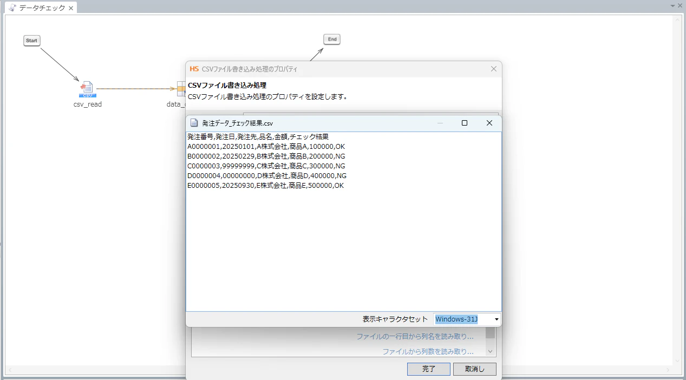The width and height of the screenshot is (686, 380).
Task: Minimize the 発注データ_チェック結果.csv preview window
Action: (440, 123)
